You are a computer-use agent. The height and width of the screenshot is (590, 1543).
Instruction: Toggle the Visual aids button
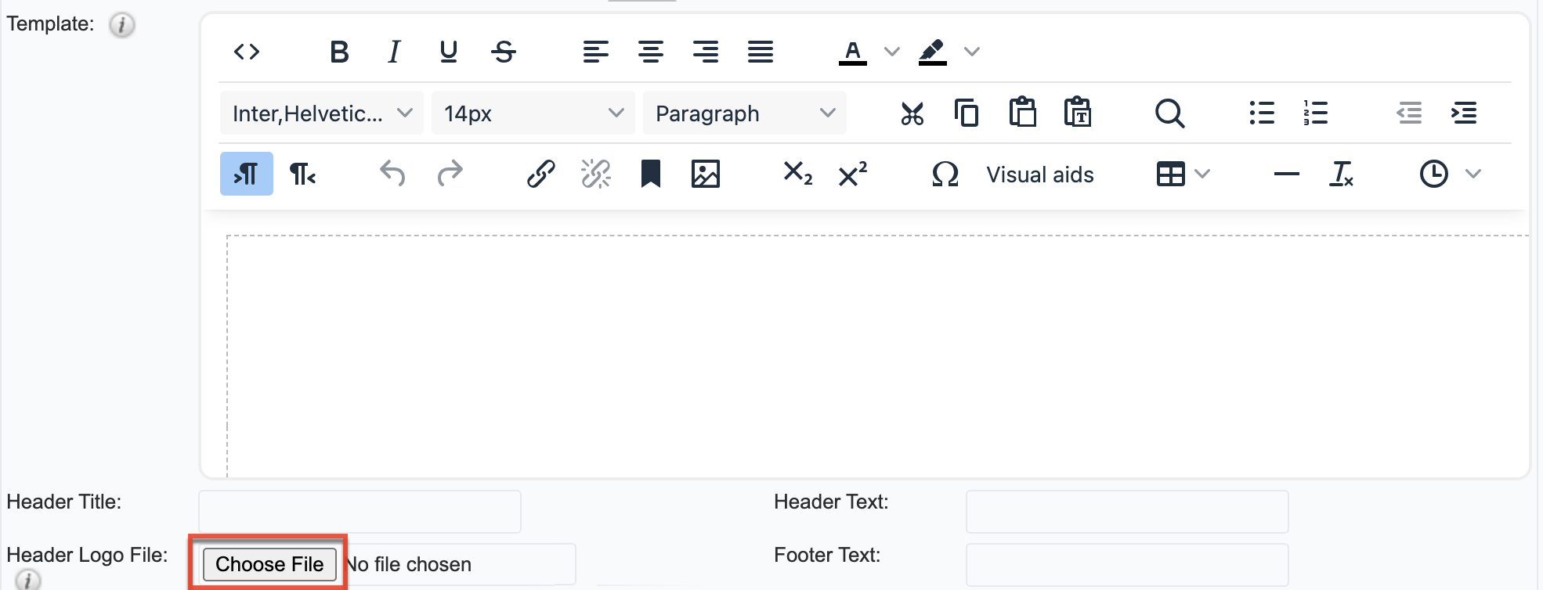(x=1039, y=174)
